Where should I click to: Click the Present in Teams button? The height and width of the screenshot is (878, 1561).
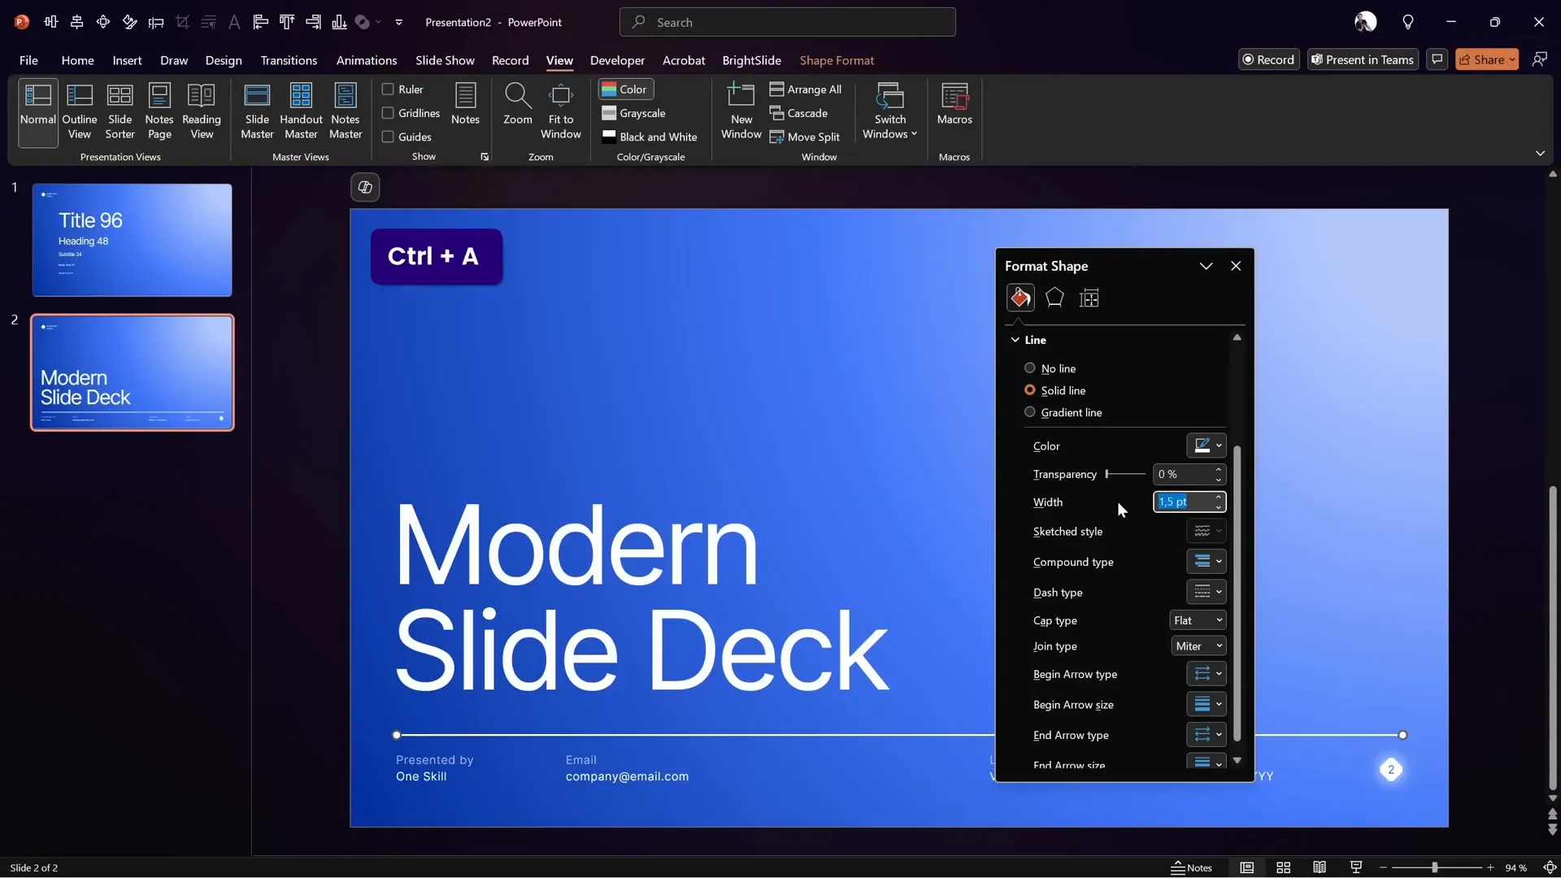click(1362, 59)
